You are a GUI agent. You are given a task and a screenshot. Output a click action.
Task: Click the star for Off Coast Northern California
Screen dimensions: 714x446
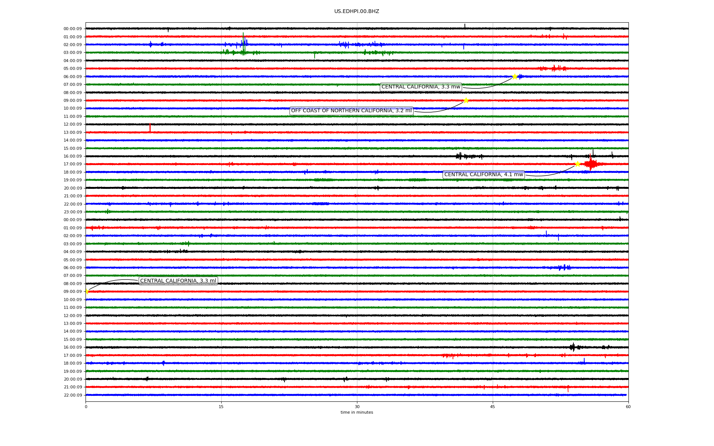[x=466, y=100]
